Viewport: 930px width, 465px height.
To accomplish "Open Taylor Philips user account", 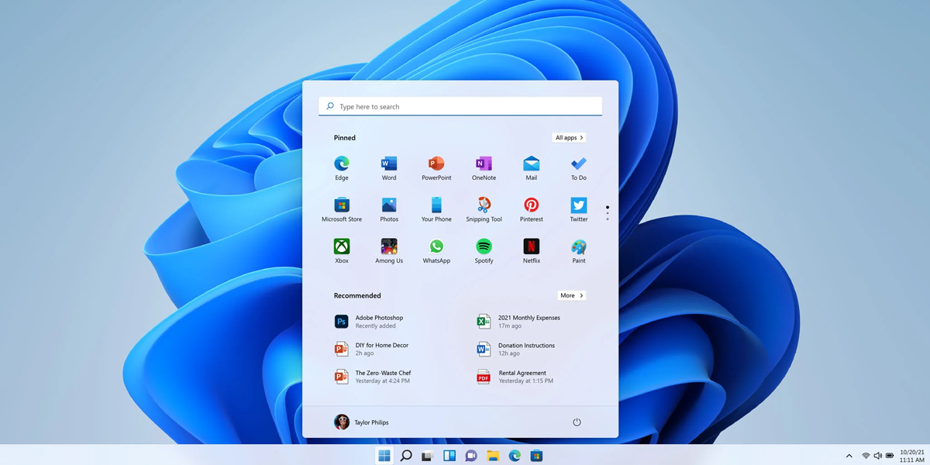I will pyautogui.click(x=361, y=422).
